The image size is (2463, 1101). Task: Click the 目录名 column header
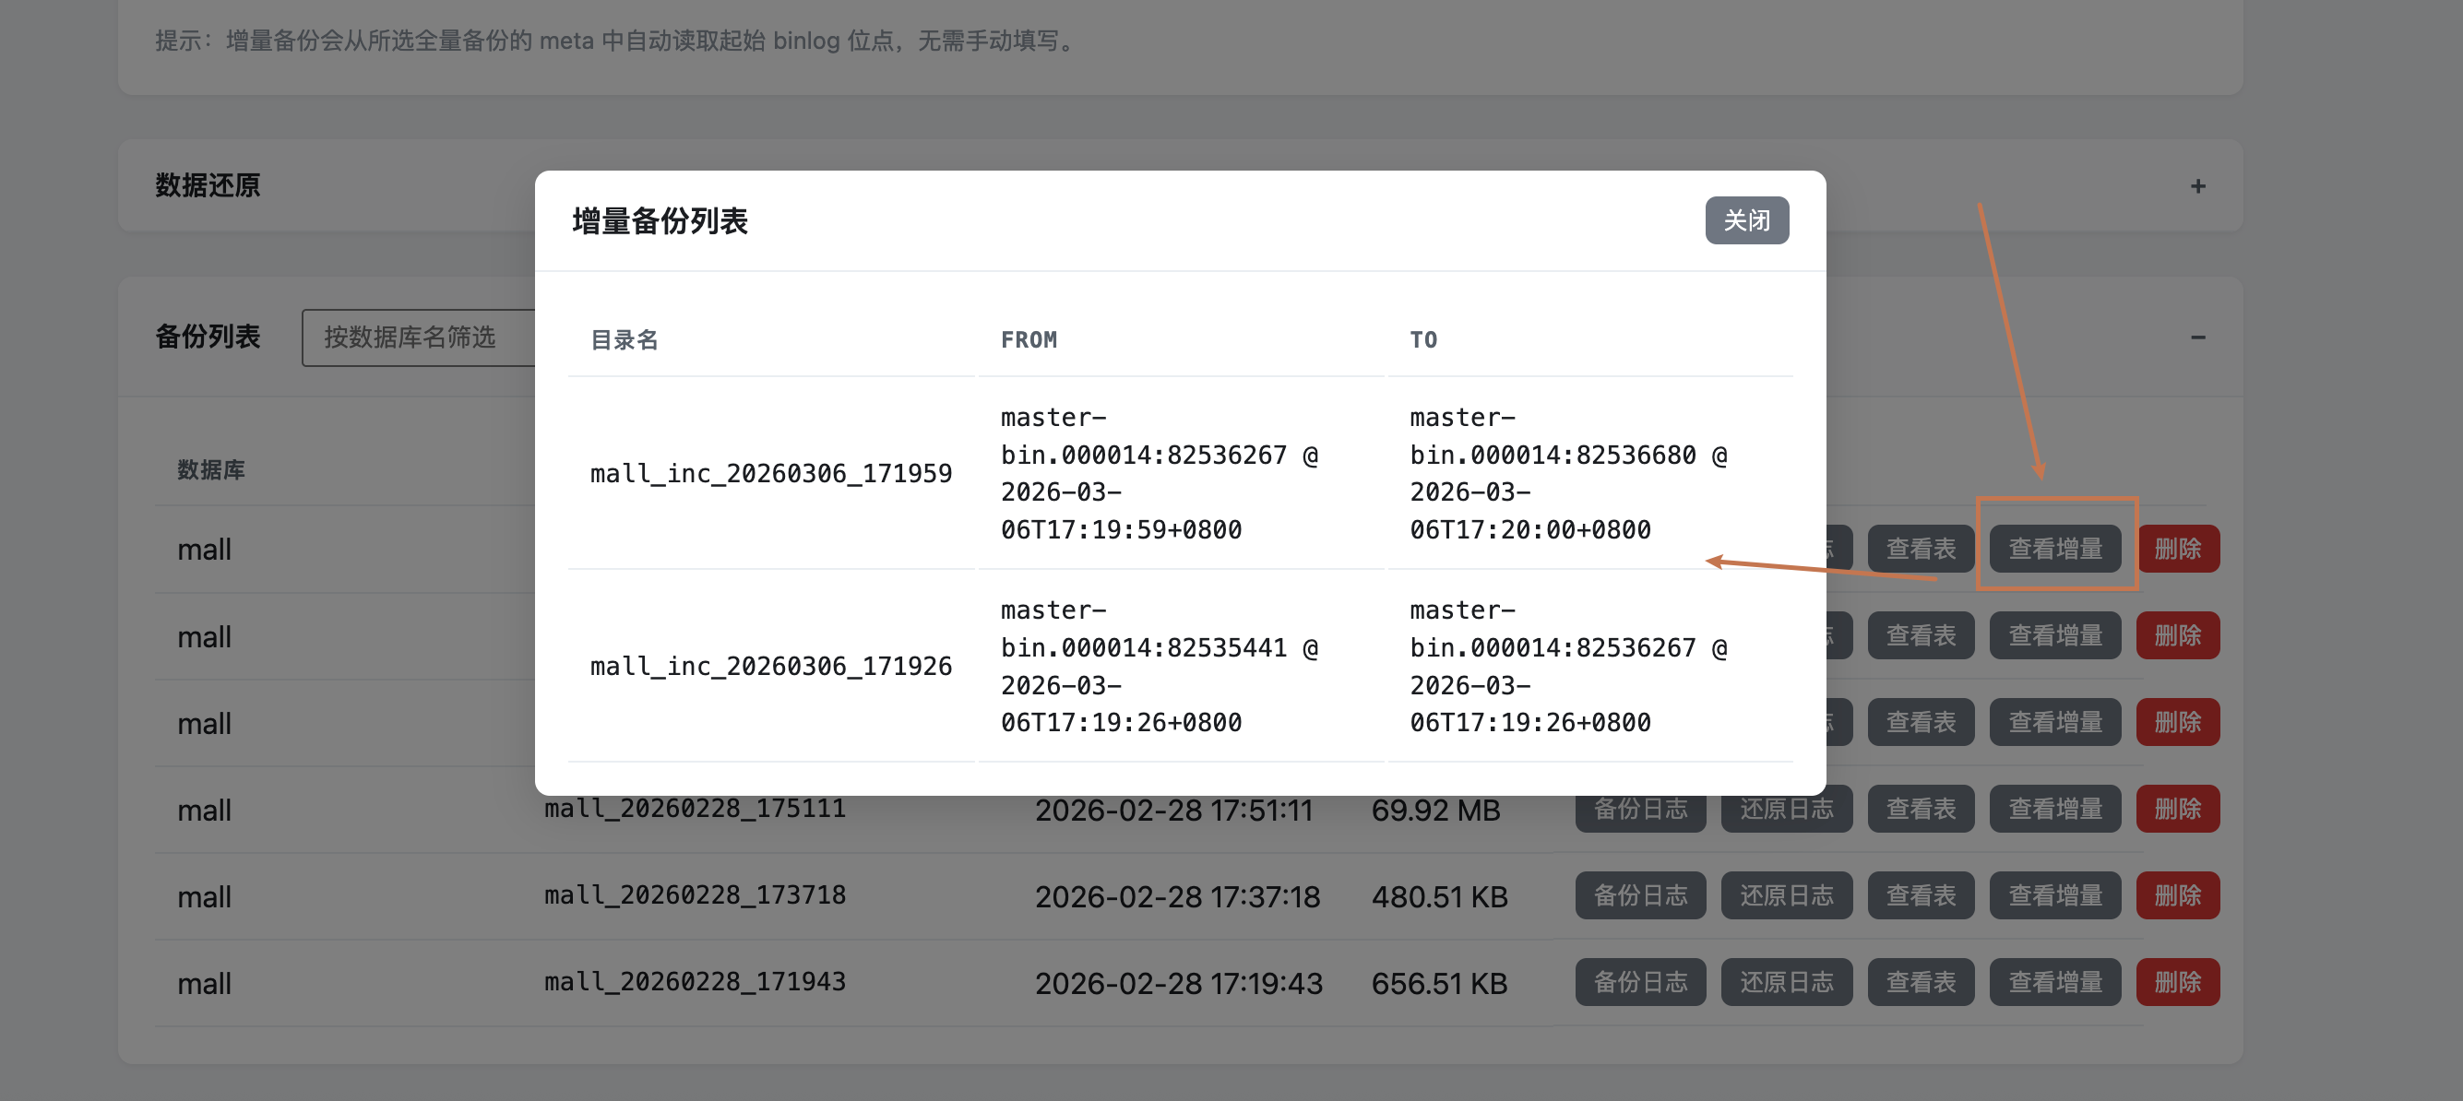click(625, 340)
